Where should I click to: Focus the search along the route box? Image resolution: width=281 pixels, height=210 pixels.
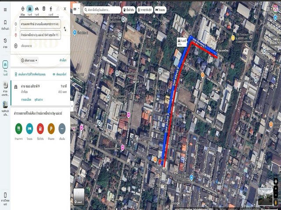[x=102, y=10]
